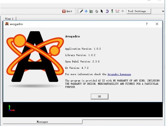Click the NO WARRANTY disclaimer text
168x126 pixels.
tap(112, 84)
